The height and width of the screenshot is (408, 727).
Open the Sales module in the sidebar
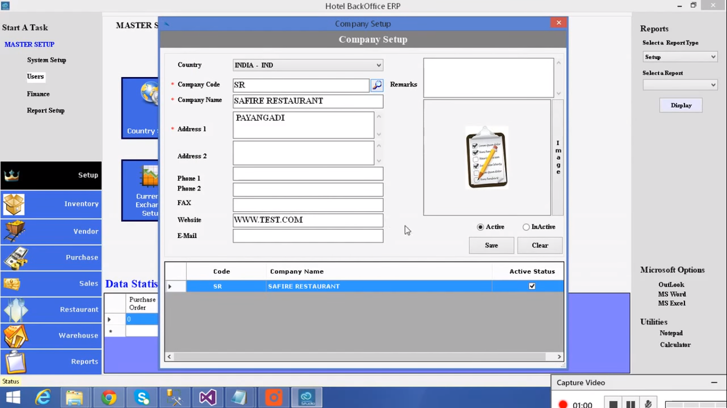[51, 283]
